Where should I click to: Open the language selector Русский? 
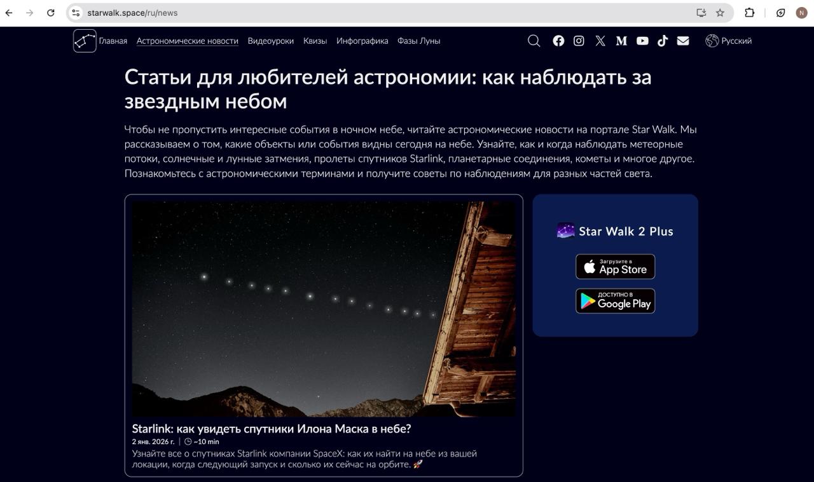pyautogui.click(x=728, y=40)
